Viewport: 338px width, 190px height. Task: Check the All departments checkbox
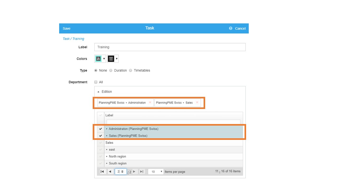coord(96,82)
